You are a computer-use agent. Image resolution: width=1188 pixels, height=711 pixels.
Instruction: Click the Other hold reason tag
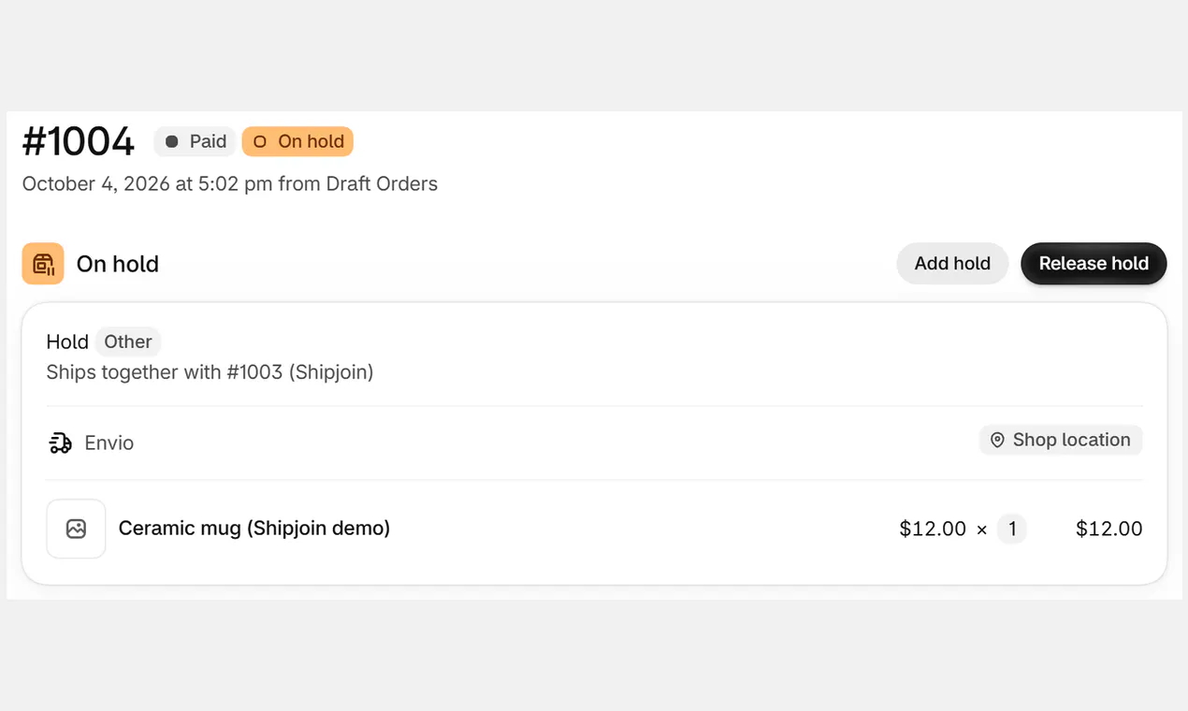[x=128, y=341]
